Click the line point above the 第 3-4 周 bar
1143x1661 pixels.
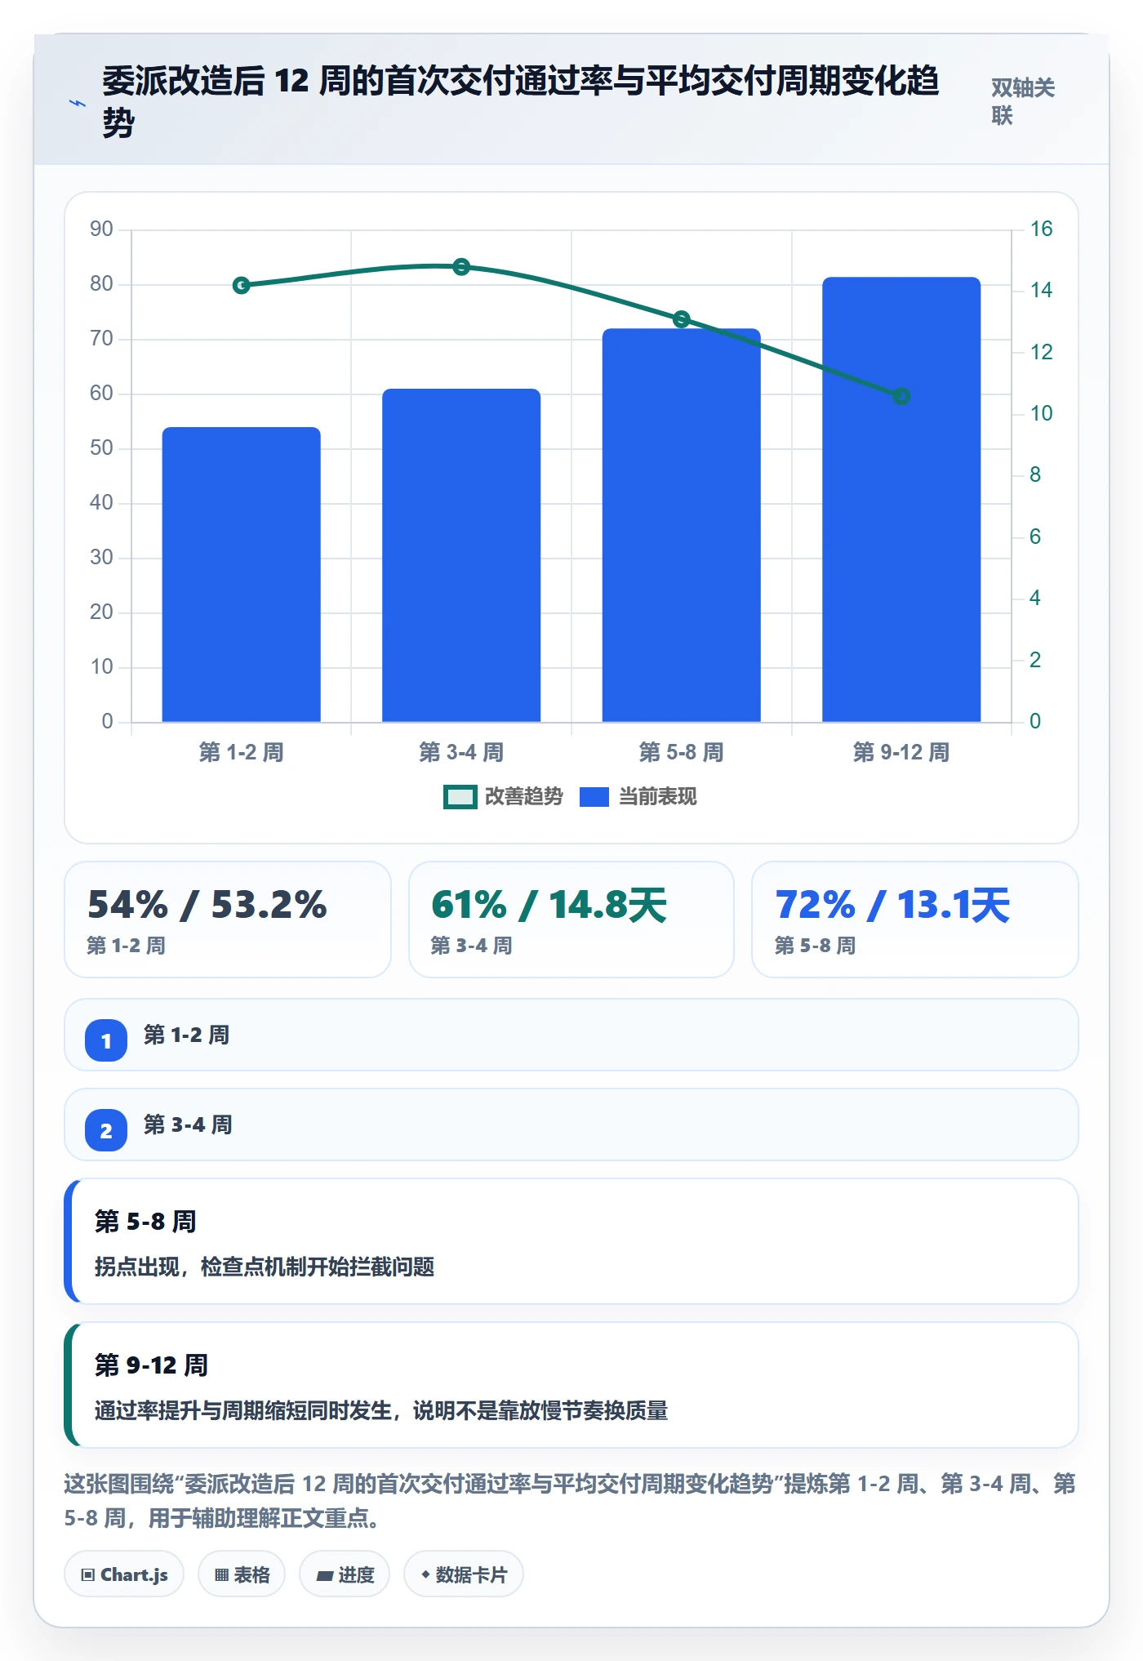[461, 267]
